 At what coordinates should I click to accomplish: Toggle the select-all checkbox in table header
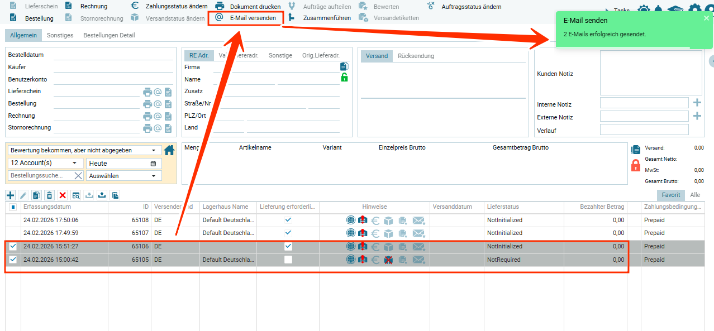click(x=13, y=207)
